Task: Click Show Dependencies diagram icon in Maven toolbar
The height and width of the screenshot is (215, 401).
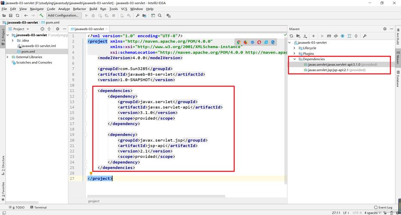Action: pos(349,36)
